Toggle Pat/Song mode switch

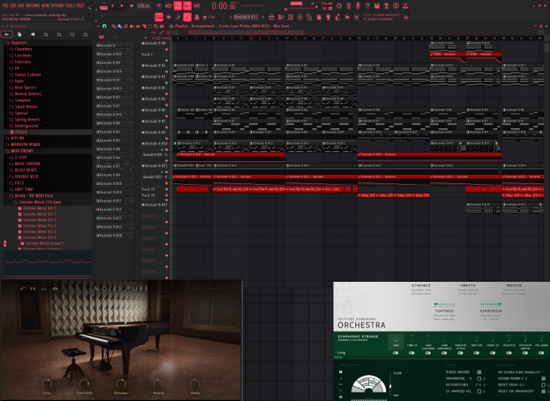point(103,5)
